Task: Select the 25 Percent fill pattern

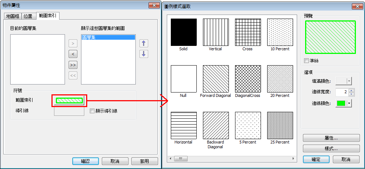Action: pyautogui.click(x=280, y=126)
